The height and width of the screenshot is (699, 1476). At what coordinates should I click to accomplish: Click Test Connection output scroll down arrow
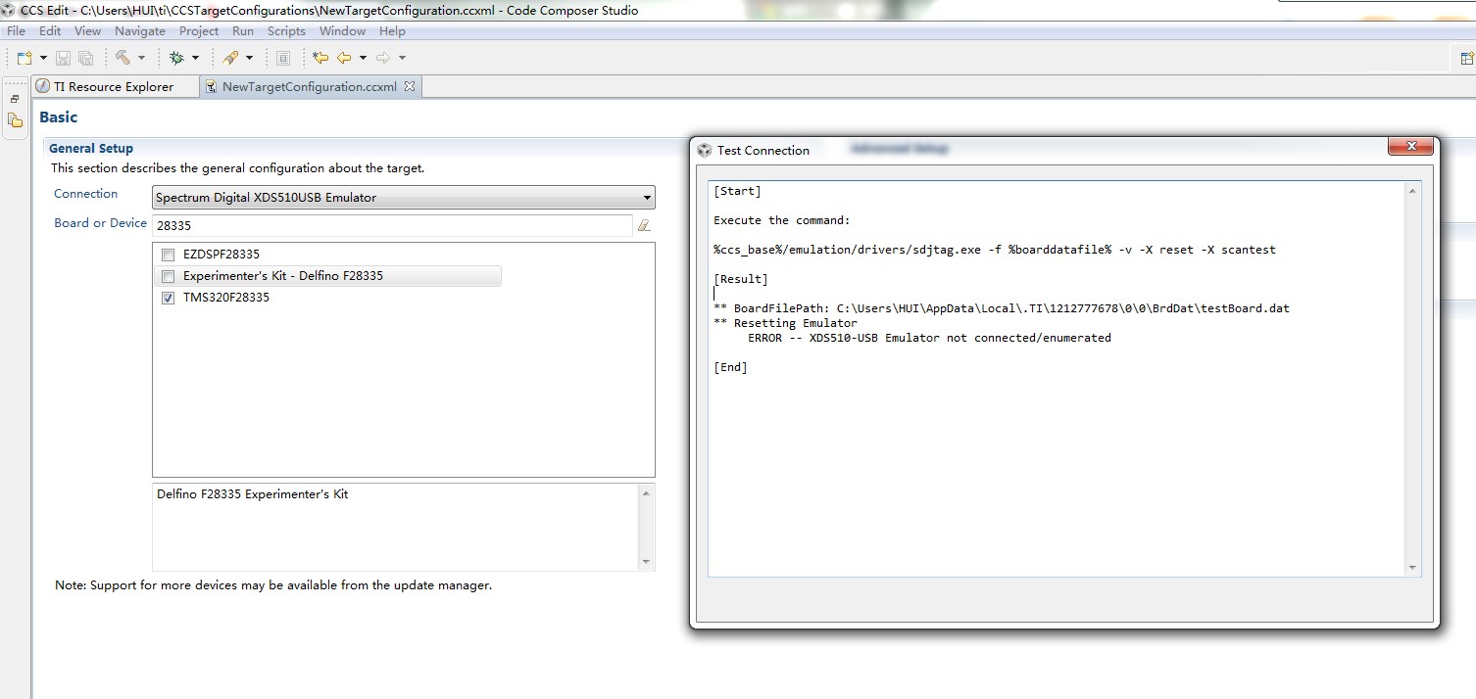[x=1412, y=567]
